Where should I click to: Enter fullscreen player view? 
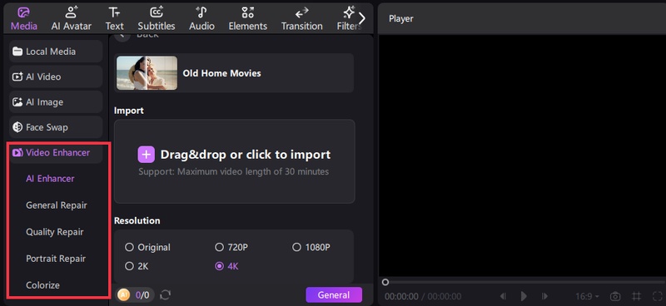tap(657, 296)
